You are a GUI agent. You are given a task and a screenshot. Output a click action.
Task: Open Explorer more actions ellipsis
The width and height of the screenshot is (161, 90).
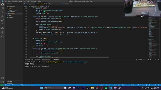point(20,4)
